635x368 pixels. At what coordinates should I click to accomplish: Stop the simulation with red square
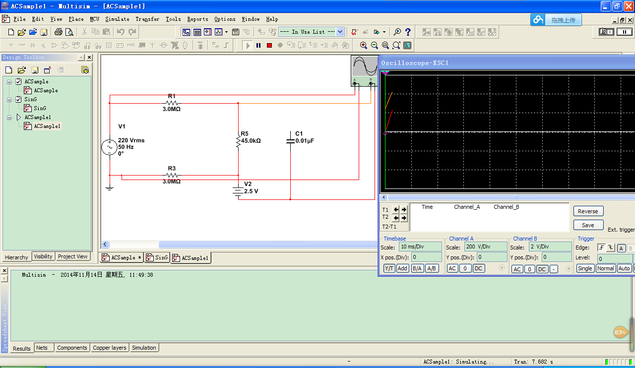click(269, 45)
